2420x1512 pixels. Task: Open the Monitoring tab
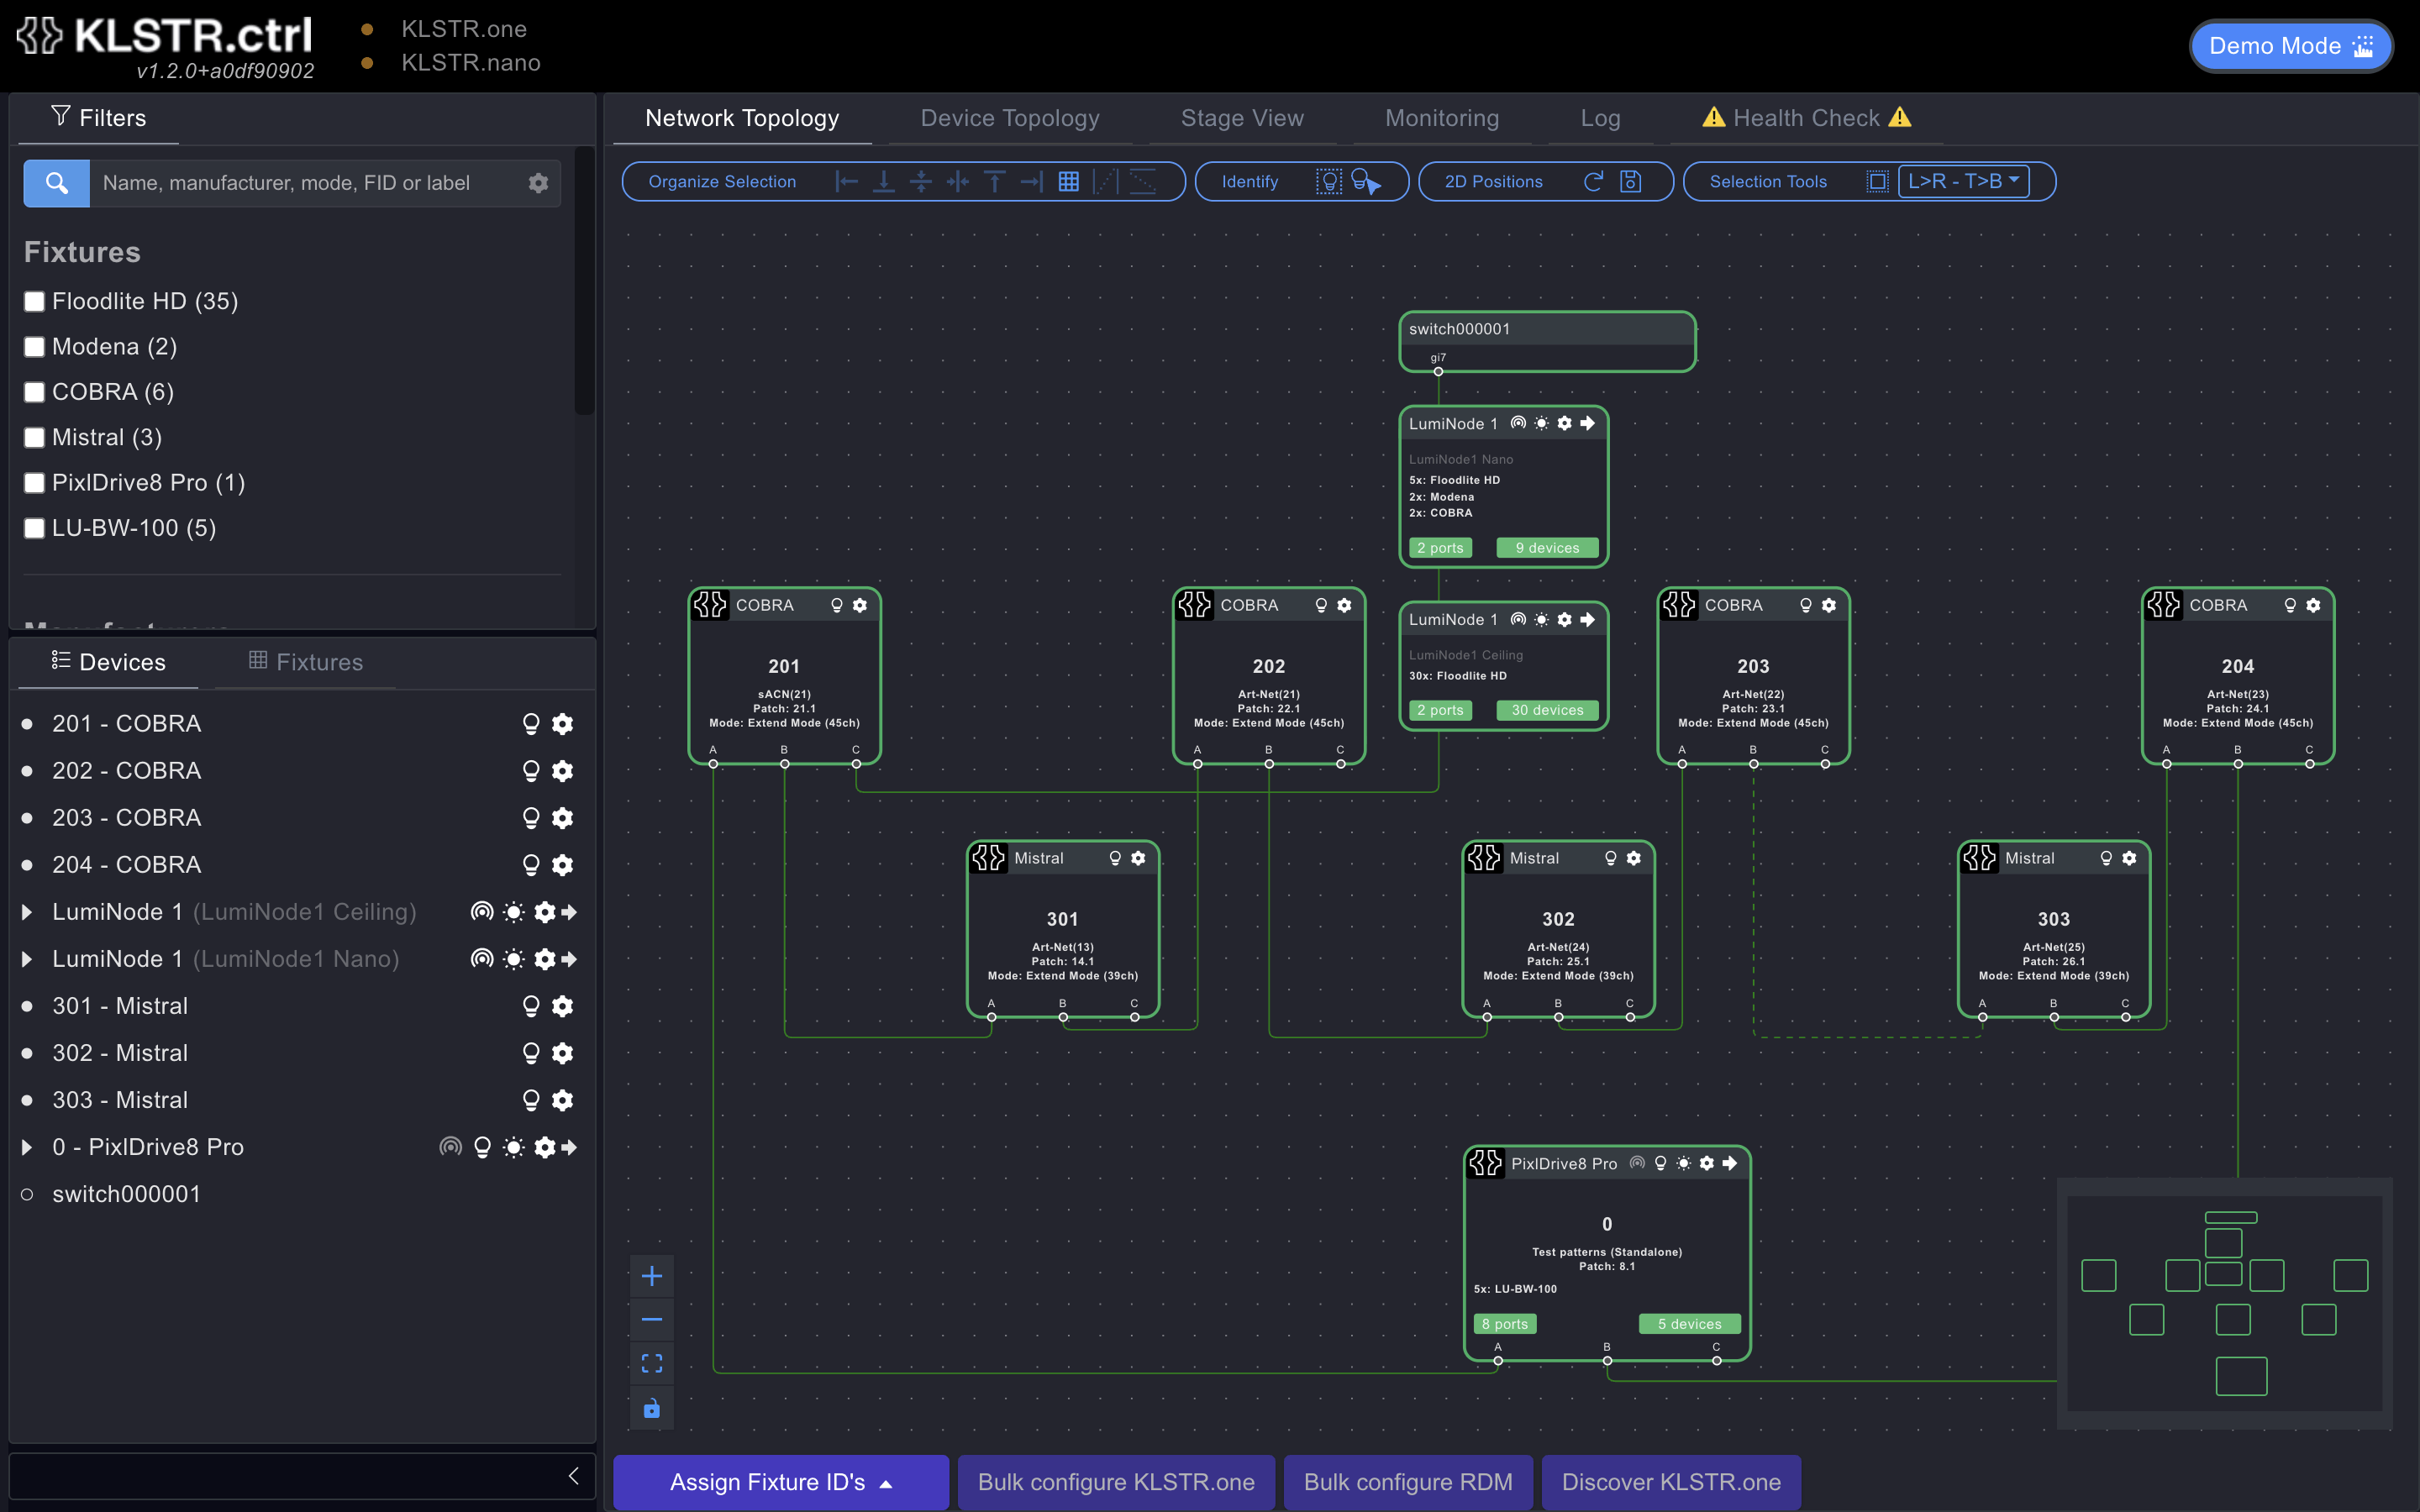click(1442, 118)
